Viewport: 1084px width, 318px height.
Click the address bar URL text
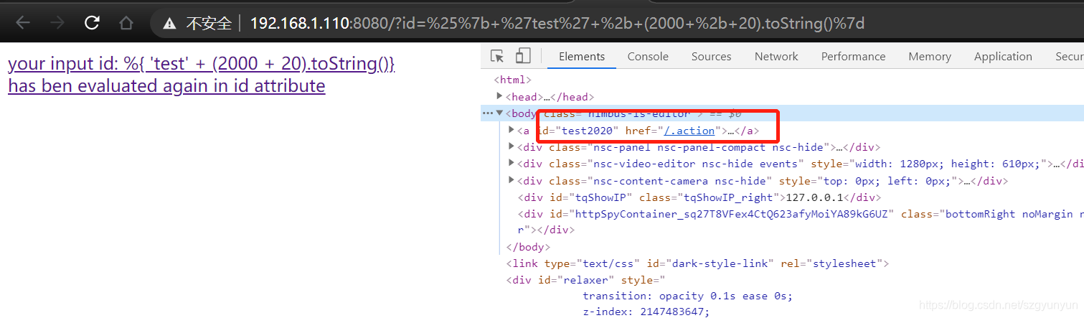click(557, 23)
